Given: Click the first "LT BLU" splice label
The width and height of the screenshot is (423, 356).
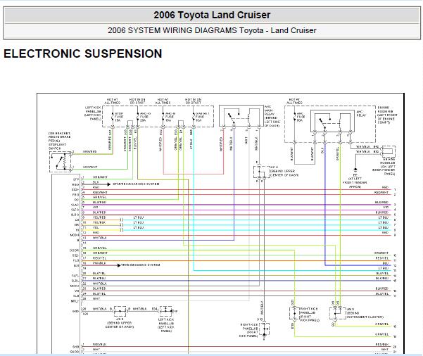Looking at the screenshot, I should tap(139, 217).
